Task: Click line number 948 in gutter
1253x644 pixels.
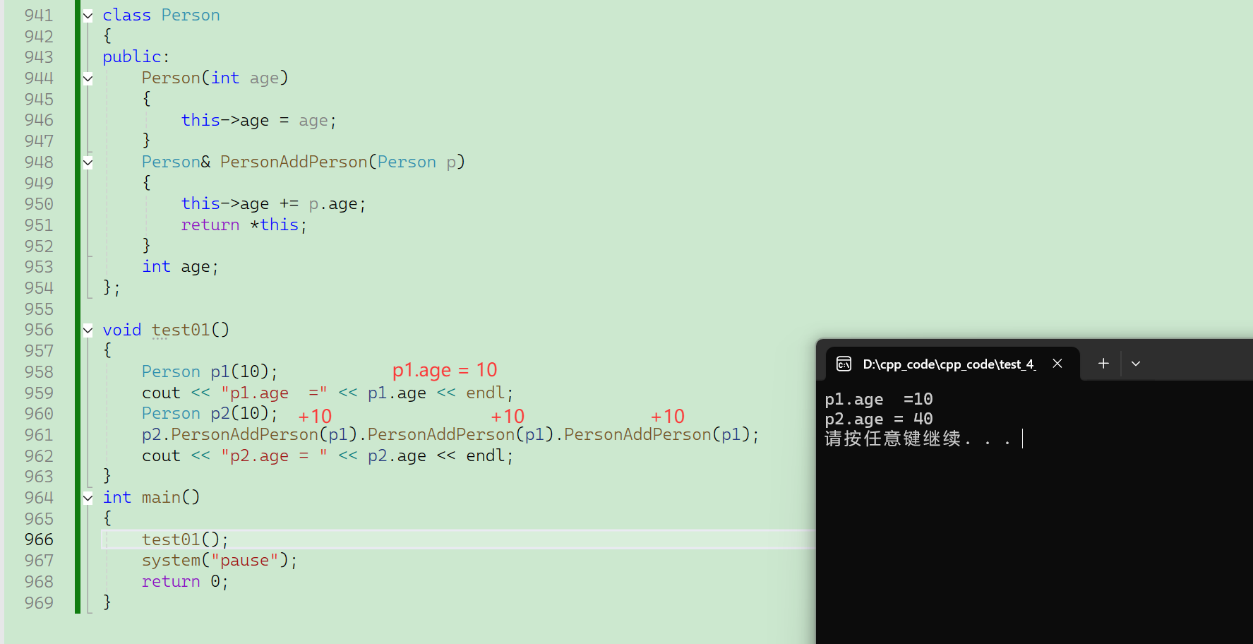Action: (x=39, y=162)
